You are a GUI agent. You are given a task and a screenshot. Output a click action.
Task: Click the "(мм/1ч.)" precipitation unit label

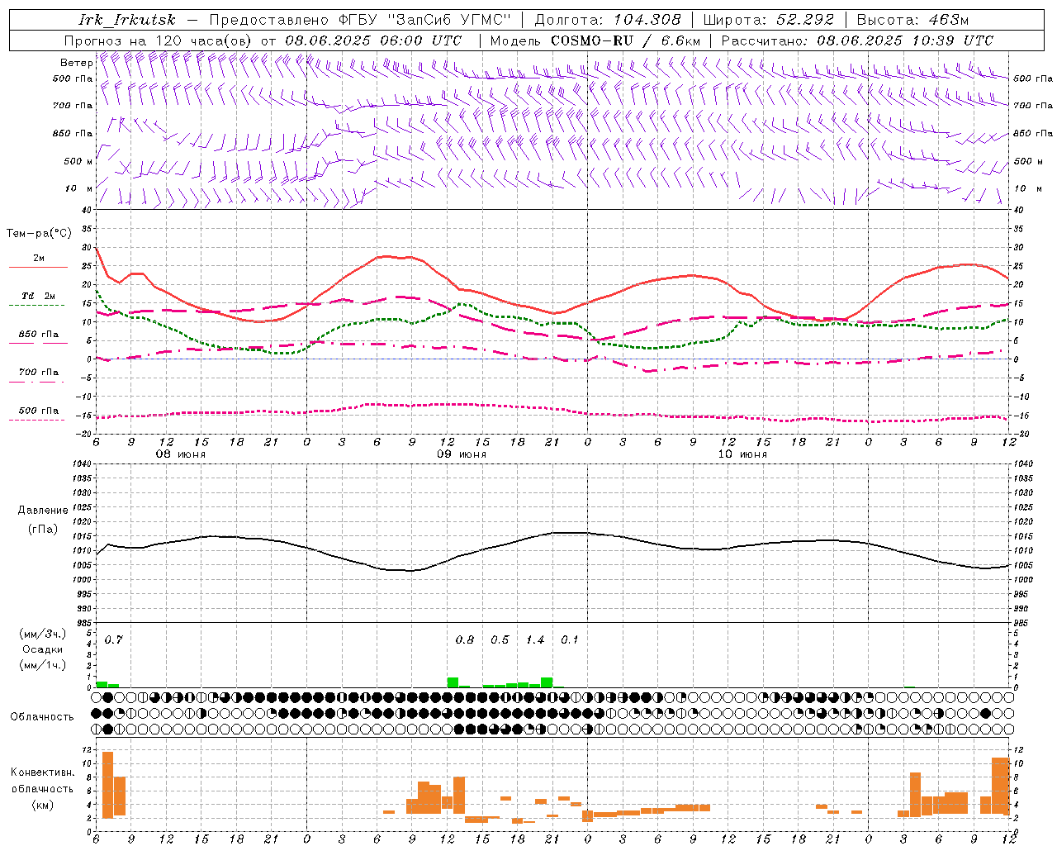coord(42,665)
